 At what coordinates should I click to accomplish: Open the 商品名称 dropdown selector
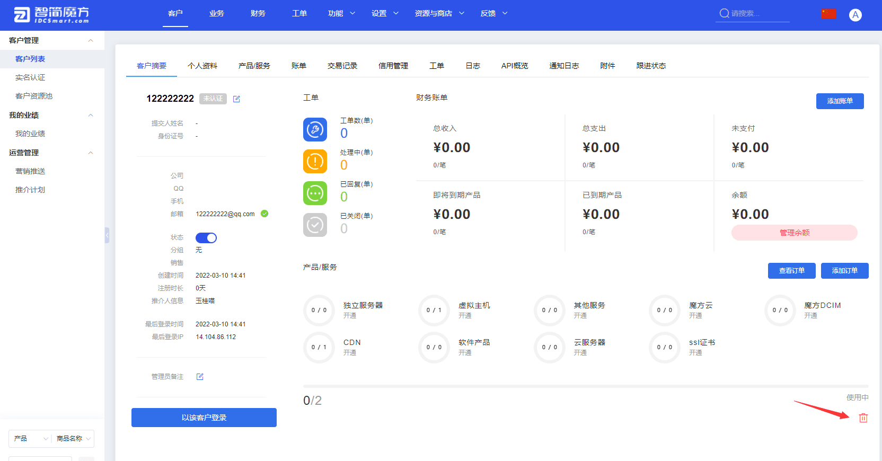click(x=73, y=439)
